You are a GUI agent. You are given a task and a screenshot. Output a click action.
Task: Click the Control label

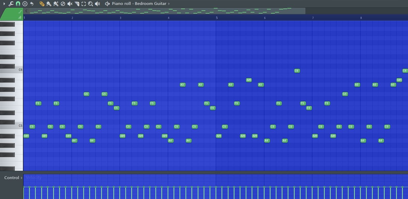[x=12, y=178]
